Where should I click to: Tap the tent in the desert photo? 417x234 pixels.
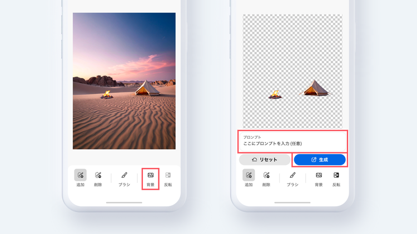click(x=147, y=88)
